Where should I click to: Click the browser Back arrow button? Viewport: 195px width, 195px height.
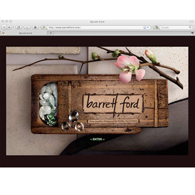4,27
